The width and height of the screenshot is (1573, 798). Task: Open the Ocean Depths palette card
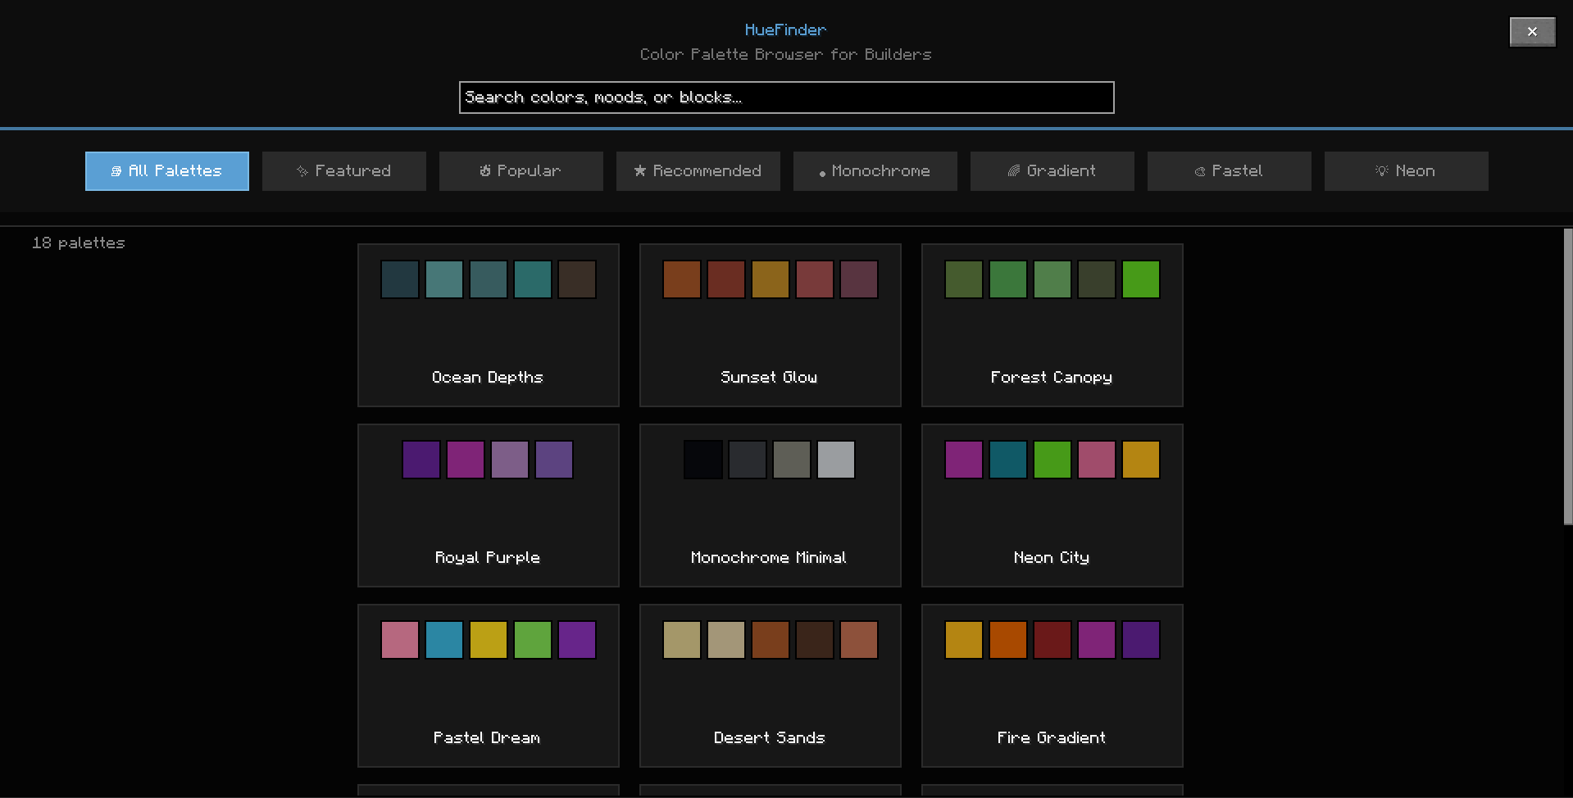(x=489, y=325)
